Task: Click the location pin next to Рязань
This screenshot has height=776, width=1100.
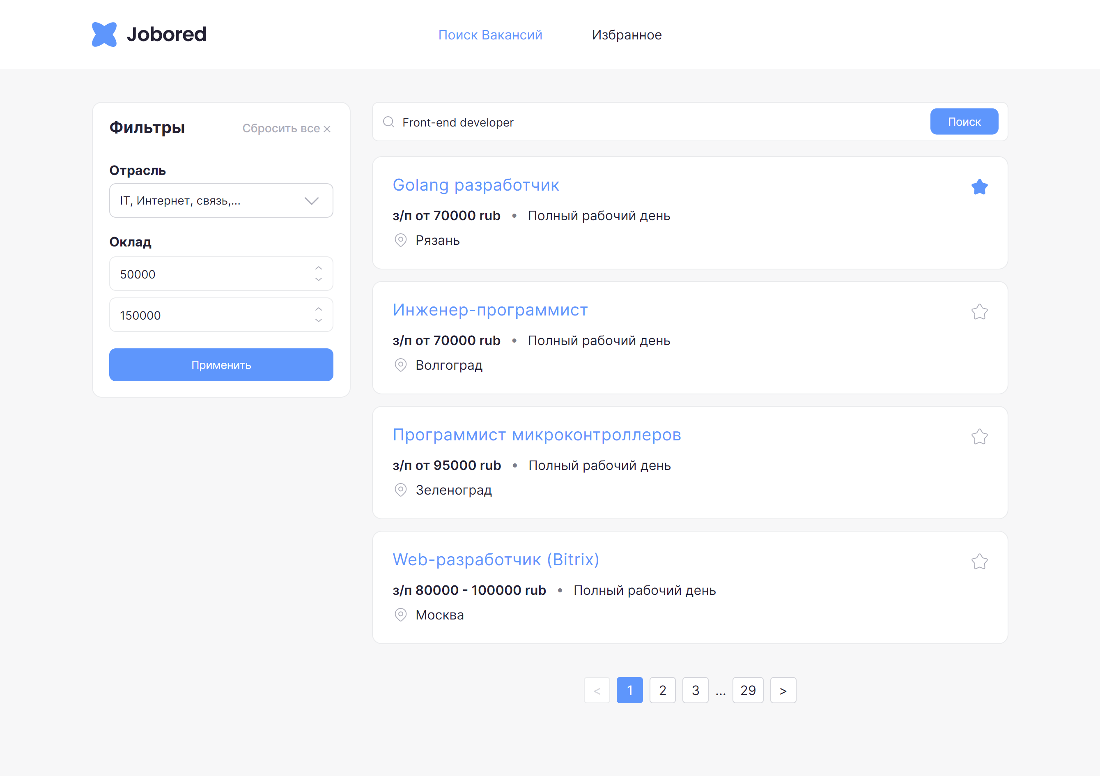Action: click(400, 240)
